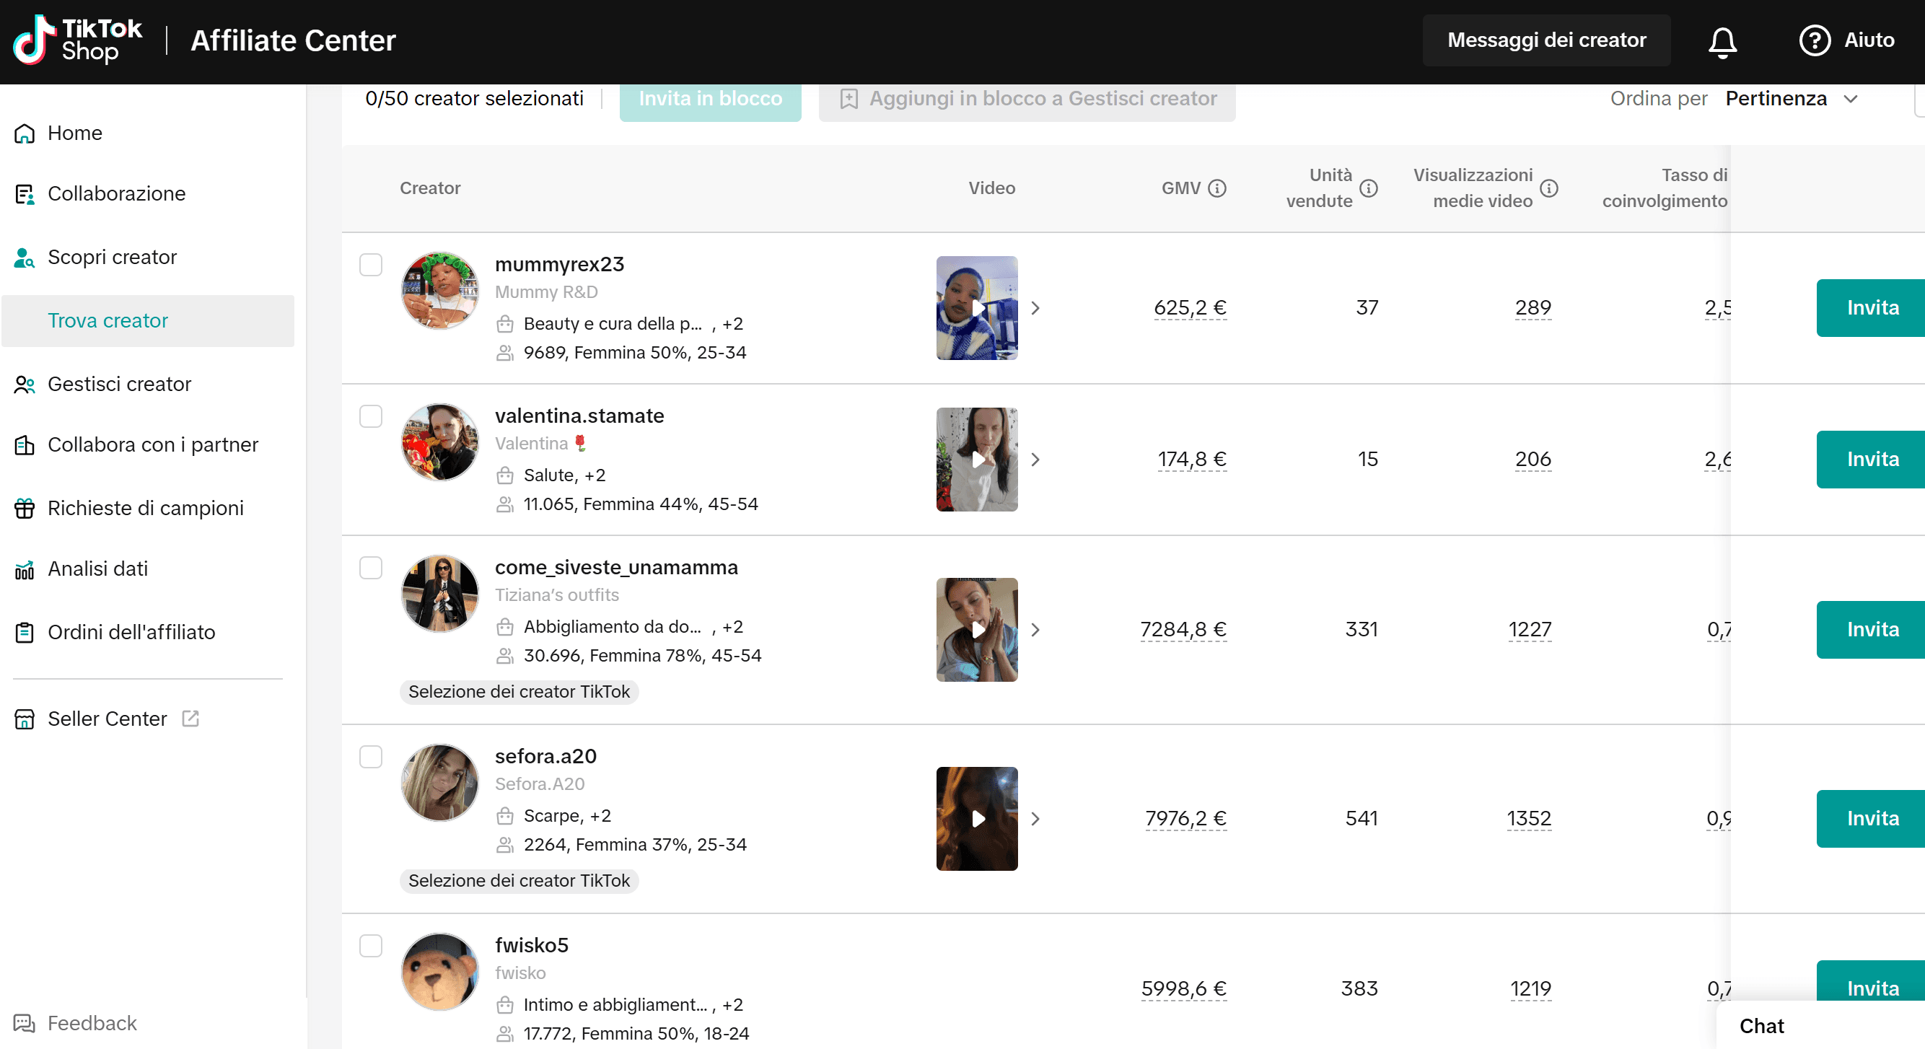Click GMV value 7284,8 €
Viewport: 1925px width, 1049px height.
pyautogui.click(x=1183, y=630)
